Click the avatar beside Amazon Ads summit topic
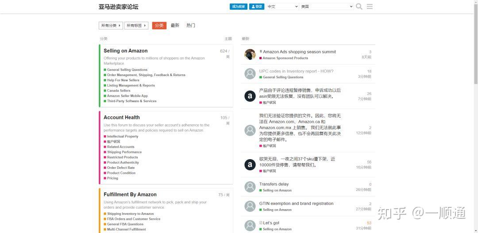Viewport: 478px width, 233px height. [x=250, y=54]
